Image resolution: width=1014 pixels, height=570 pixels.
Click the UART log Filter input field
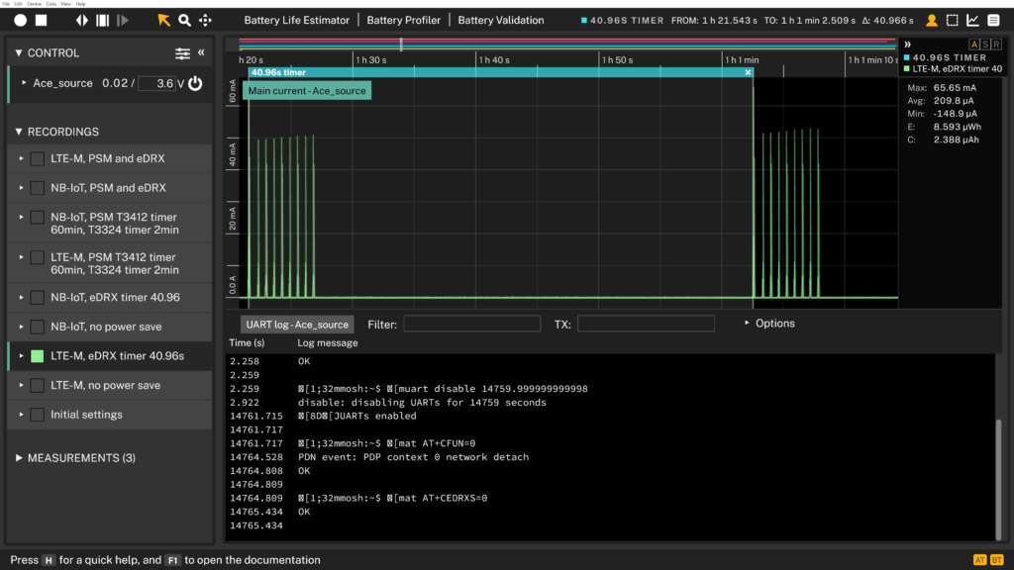[471, 324]
